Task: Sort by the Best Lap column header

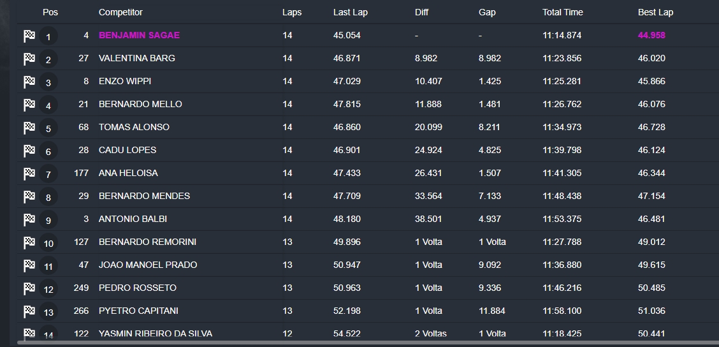Action: point(655,12)
